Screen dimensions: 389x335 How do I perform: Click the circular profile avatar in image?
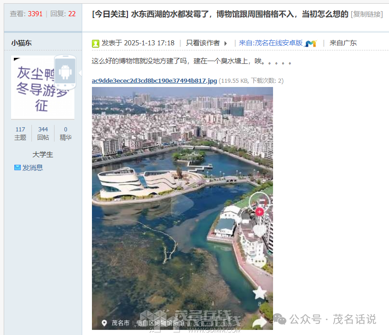[x=260, y=201]
